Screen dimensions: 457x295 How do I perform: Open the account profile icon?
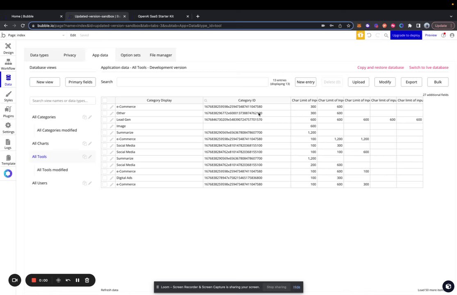tap(452, 35)
